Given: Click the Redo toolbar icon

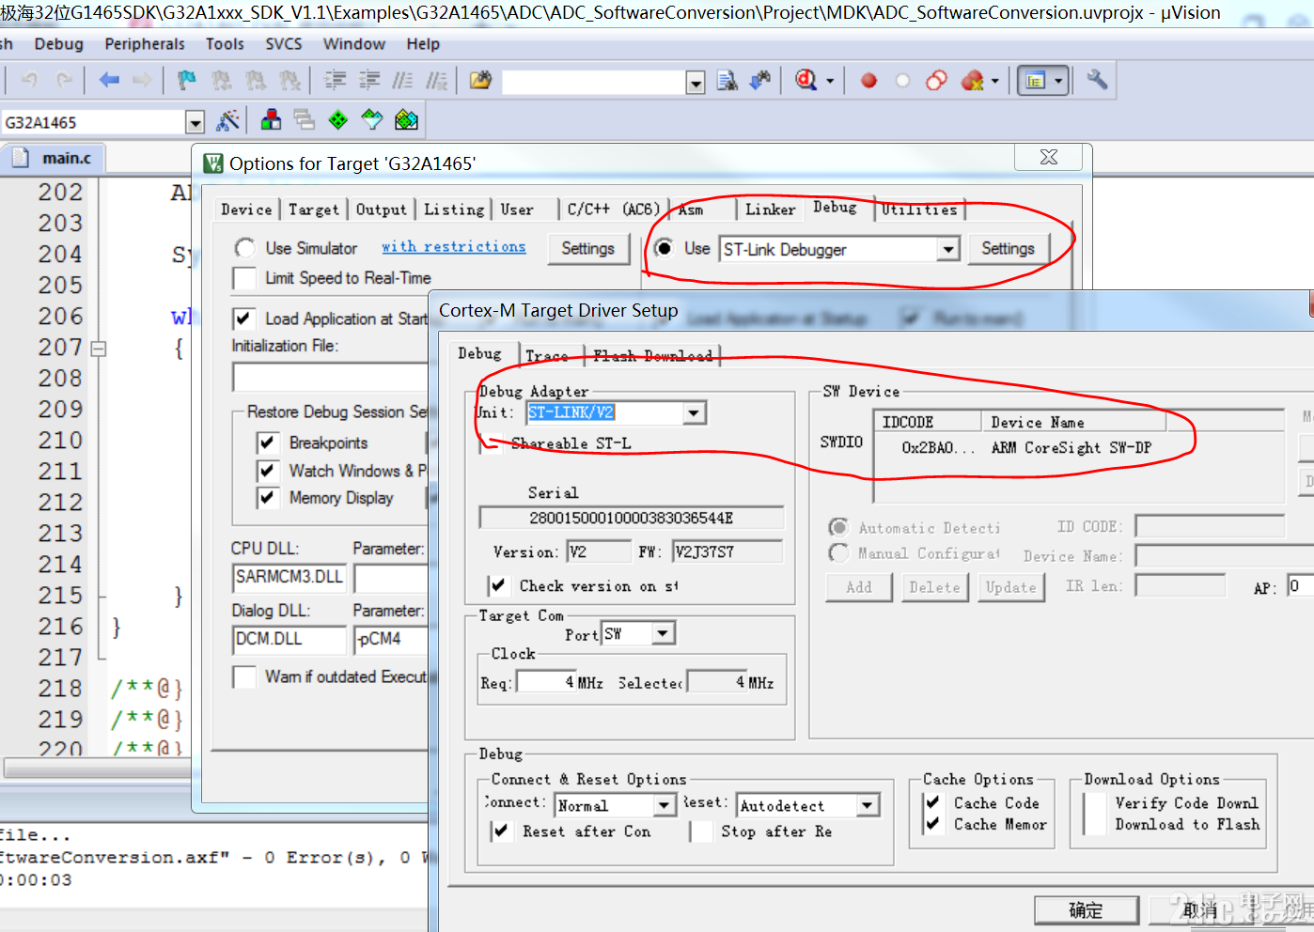Looking at the screenshot, I should pyautogui.click(x=64, y=81).
